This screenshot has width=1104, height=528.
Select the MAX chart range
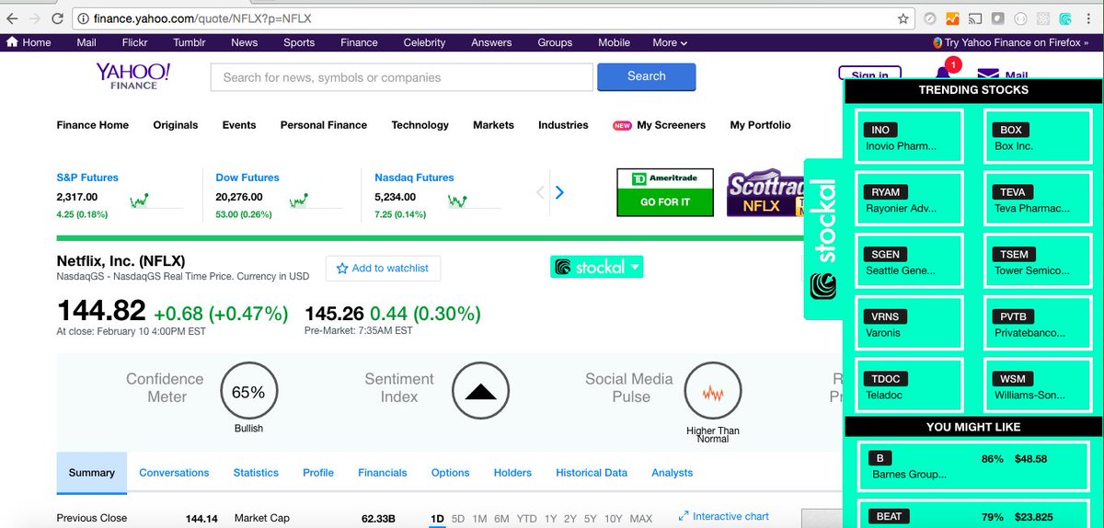tap(641, 519)
